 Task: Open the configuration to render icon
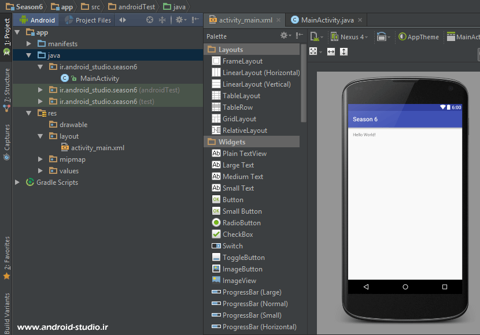[316, 37]
